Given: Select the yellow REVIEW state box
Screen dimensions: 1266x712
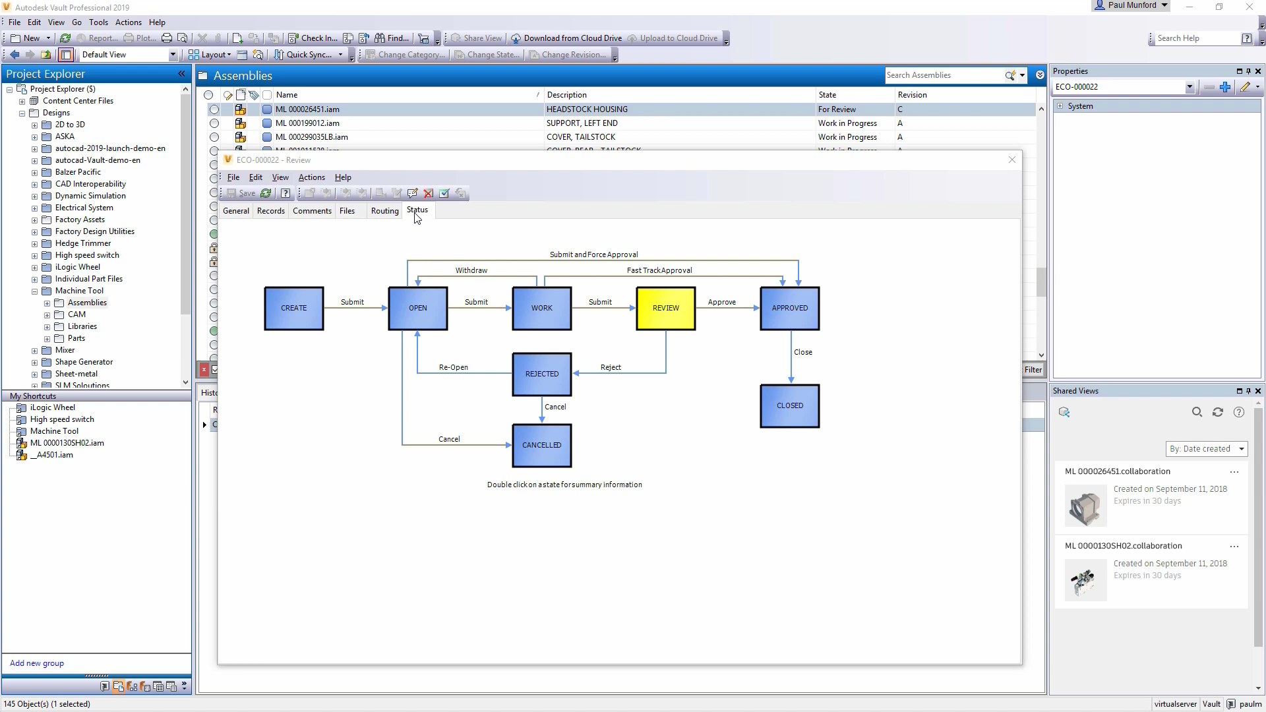Looking at the screenshot, I should coord(665,308).
